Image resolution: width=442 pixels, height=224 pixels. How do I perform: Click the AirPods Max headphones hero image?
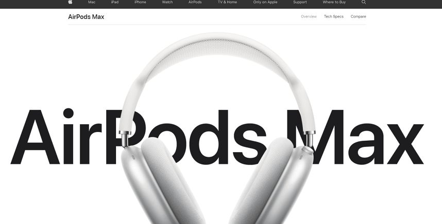tap(217, 128)
